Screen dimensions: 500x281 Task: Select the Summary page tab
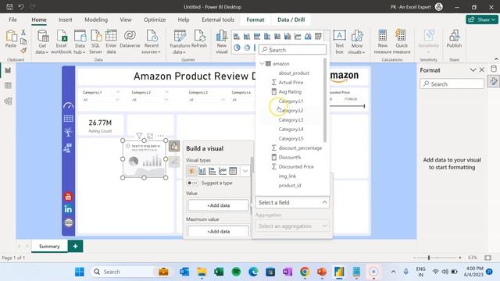pos(49,247)
